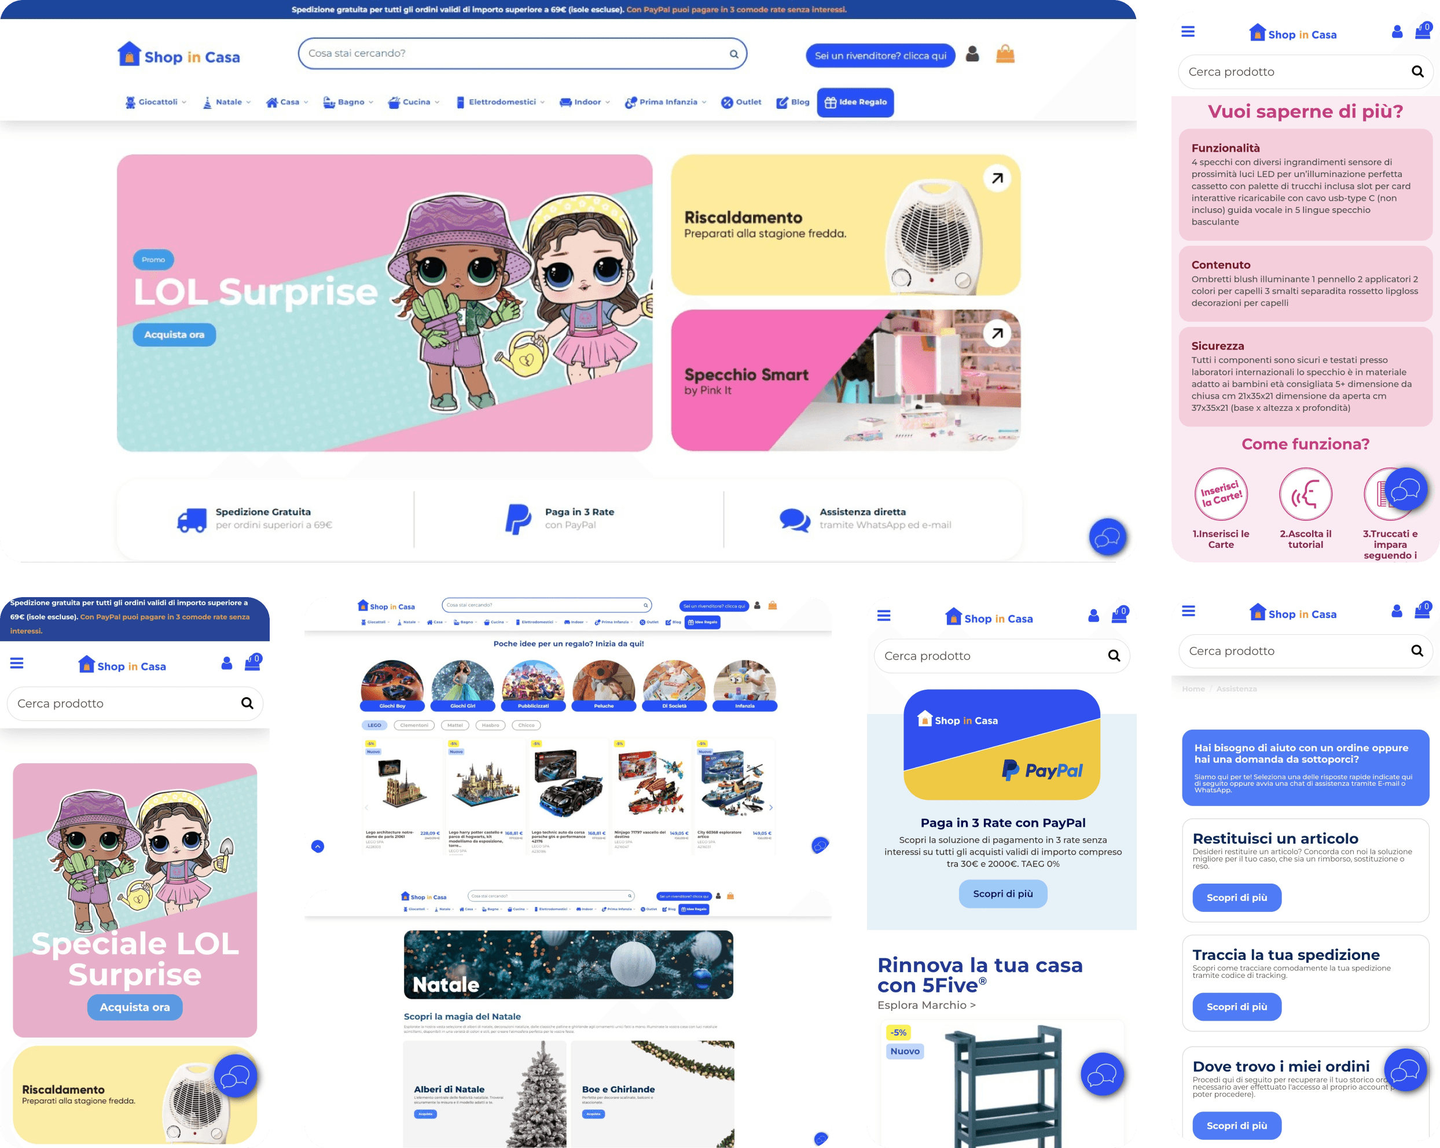Select the Clementoni brand tab

[x=414, y=725]
